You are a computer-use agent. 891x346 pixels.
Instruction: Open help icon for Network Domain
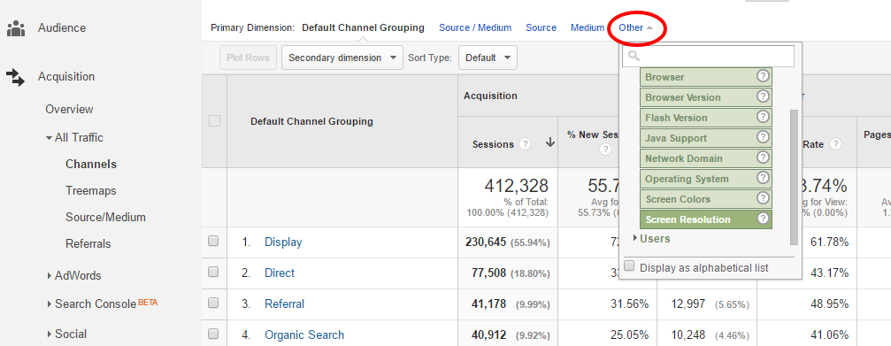coord(763,158)
